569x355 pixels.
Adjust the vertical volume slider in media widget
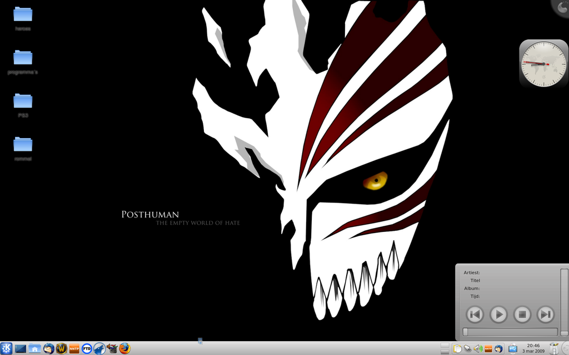point(563,302)
